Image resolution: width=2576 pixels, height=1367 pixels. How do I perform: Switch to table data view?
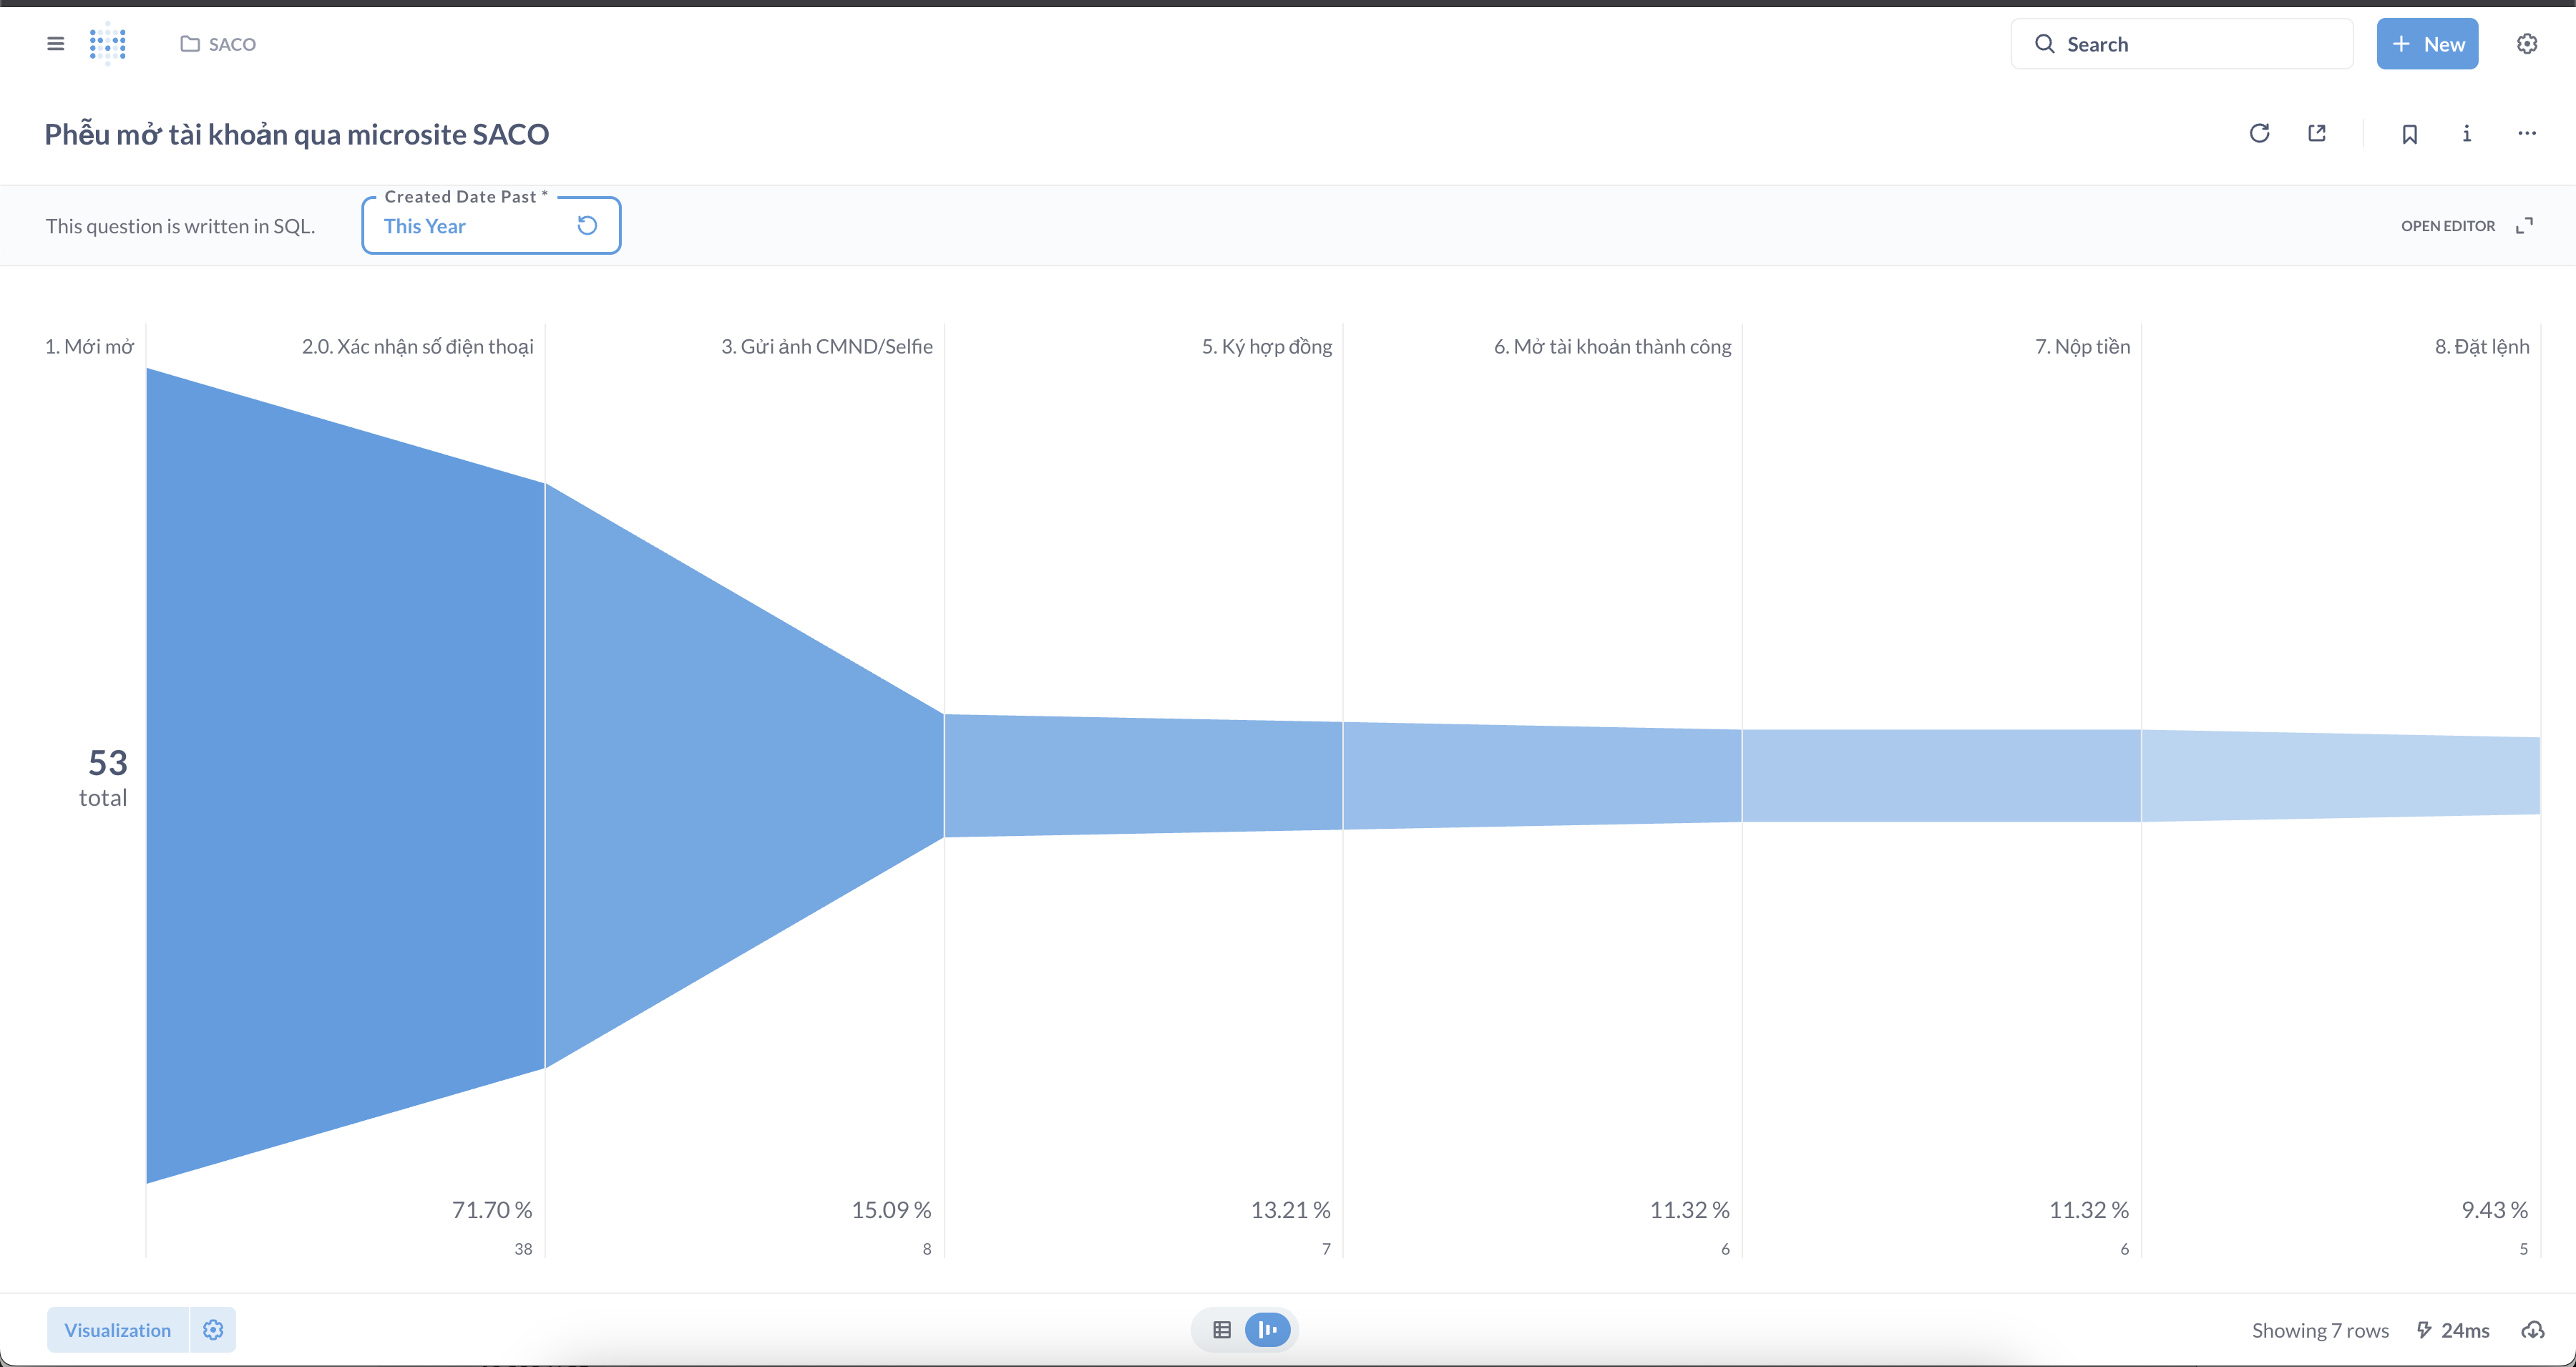coord(1222,1330)
